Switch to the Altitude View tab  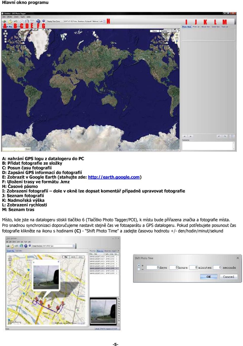(206, 27)
